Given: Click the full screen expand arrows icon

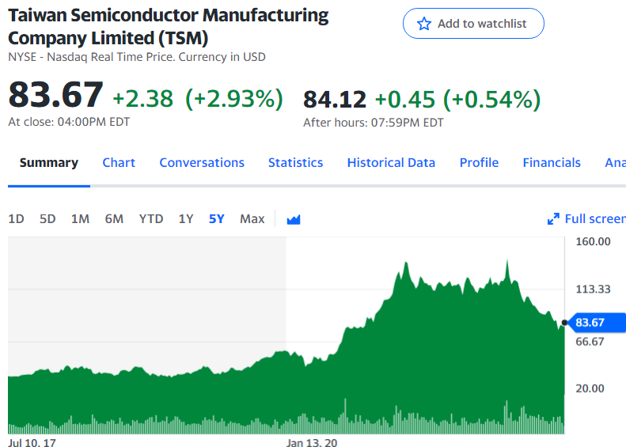Looking at the screenshot, I should pos(553,218).
